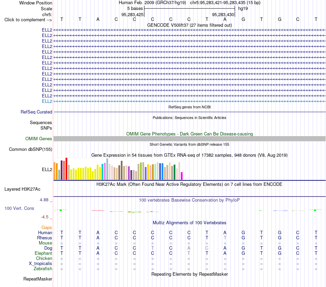Click the gray OMIM Genes item bar
The height and width of the screenshot is (287, 326).
pyautogui.click(x=189, y=139)
